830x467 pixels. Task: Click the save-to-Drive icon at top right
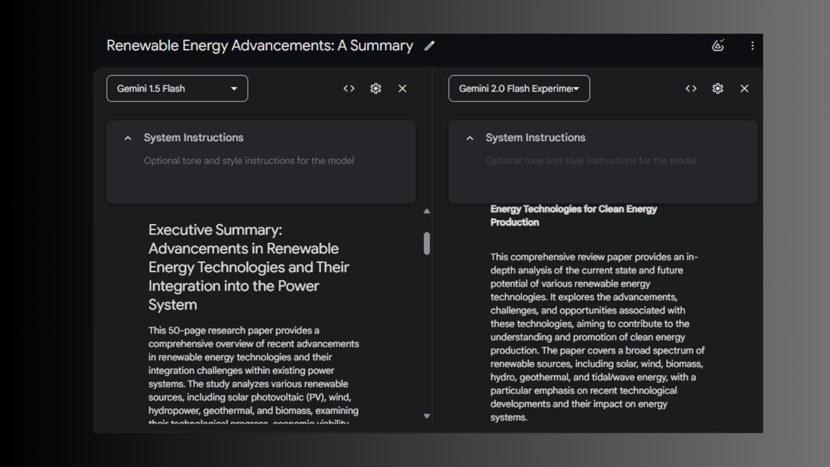pyautogui.click(x=718, y=45)
